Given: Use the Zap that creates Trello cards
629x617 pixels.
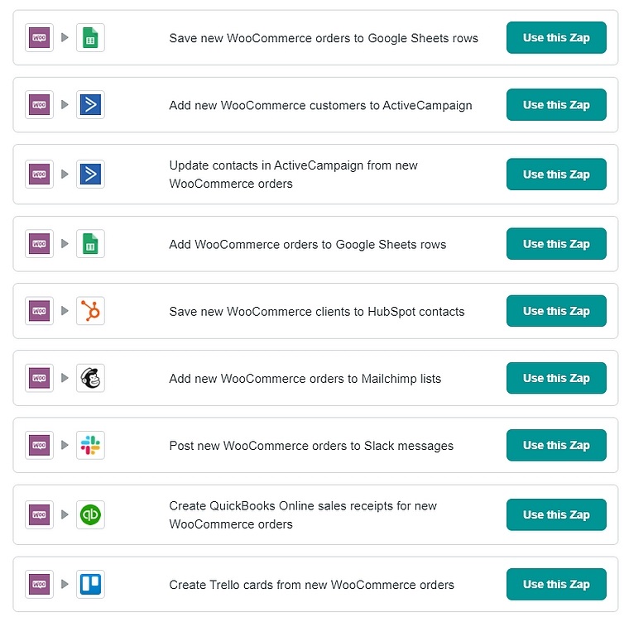Looking at the screenshot, I should click(556, 584).
